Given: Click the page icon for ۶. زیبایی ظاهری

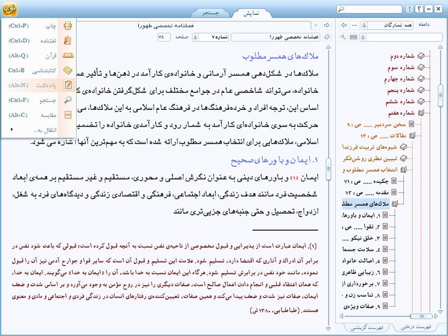Looking at the screenshot, I should [x=385, y=272].
